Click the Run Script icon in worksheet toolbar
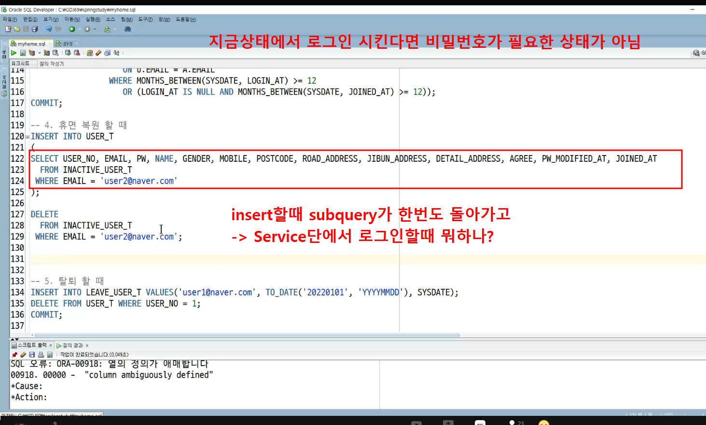The width and height of the screenshot is (706, 425). (x=23, y=53)
